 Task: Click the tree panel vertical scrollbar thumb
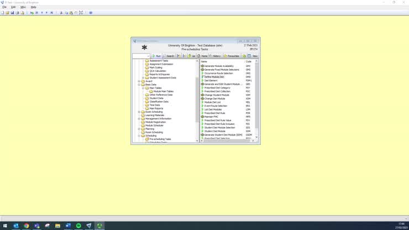pos(197,100)
